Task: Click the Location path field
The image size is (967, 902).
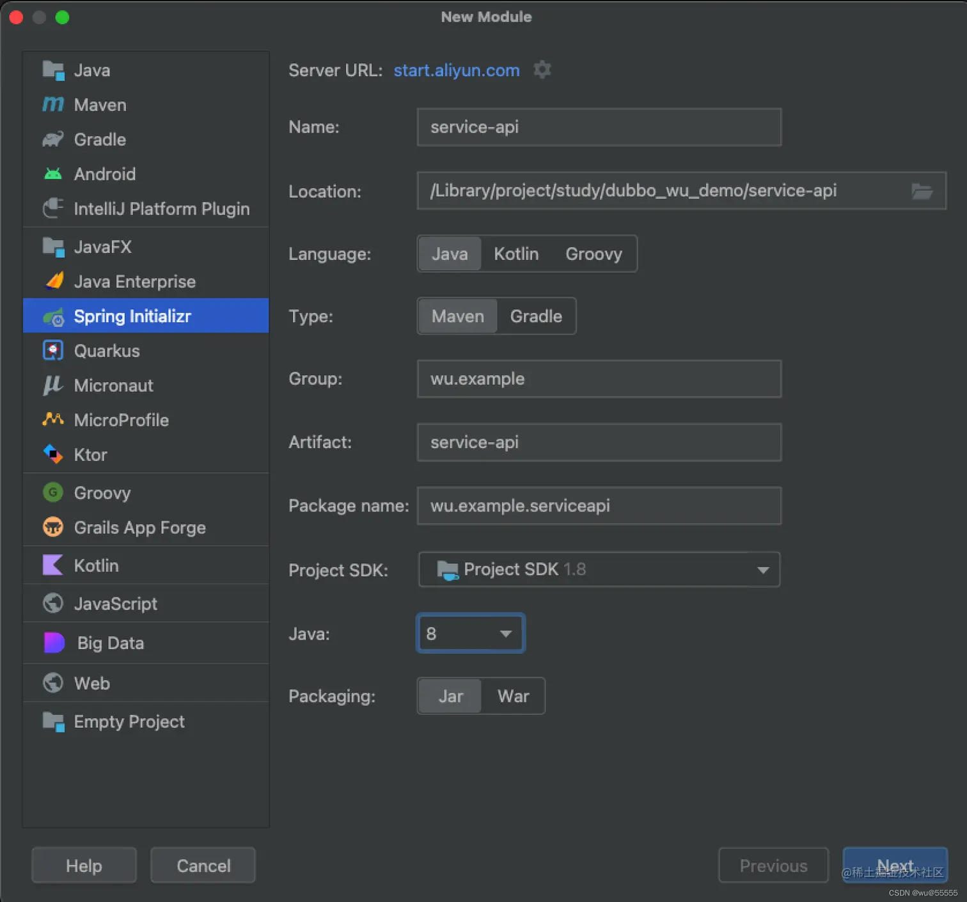Action: 681,190
